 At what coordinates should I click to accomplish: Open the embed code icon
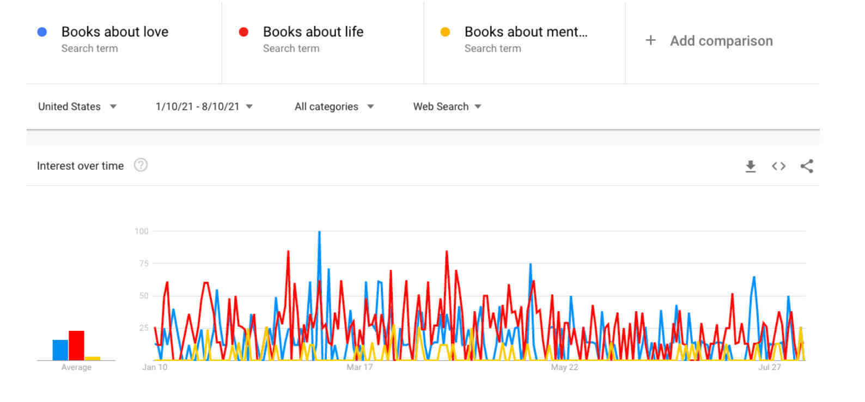pos(778,166)
